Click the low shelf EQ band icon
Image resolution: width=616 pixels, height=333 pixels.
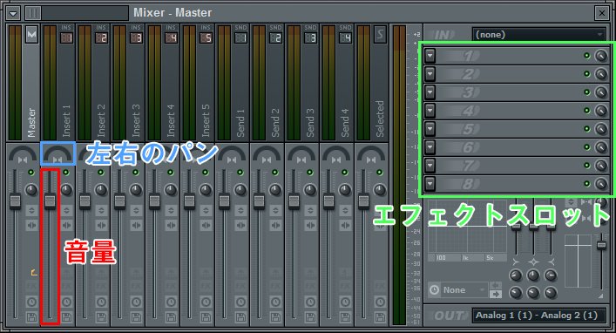point(516,262)
